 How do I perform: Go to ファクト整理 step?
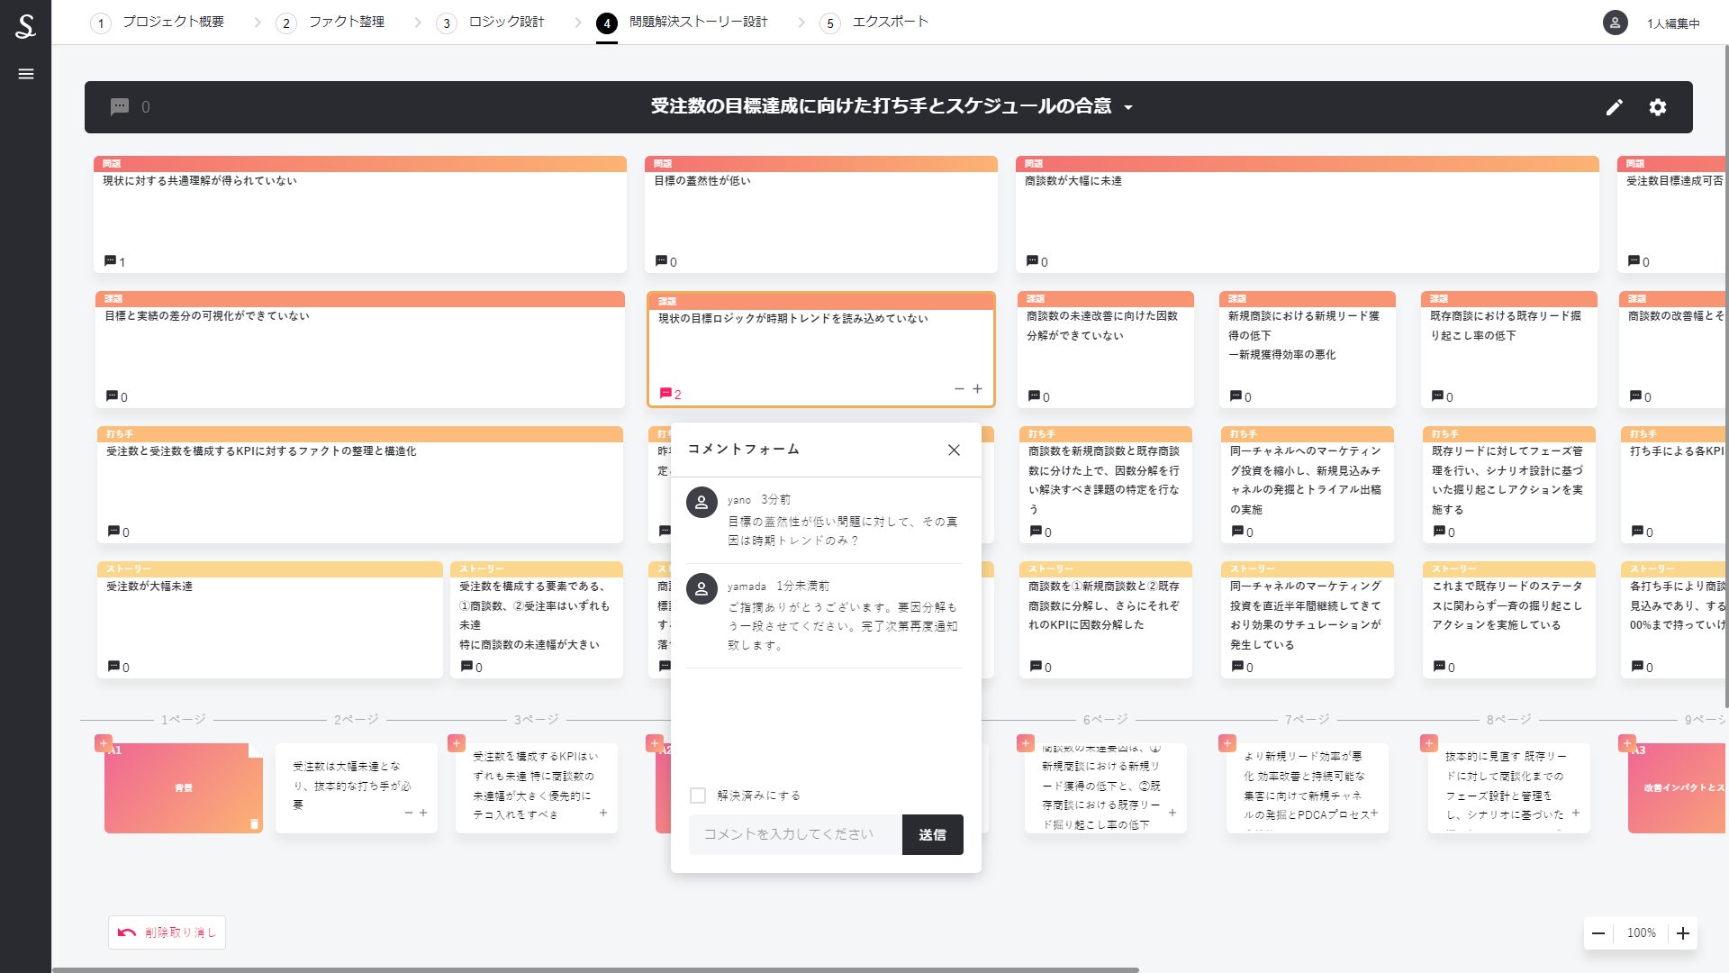pyautogui.click(x=346, y=22)
